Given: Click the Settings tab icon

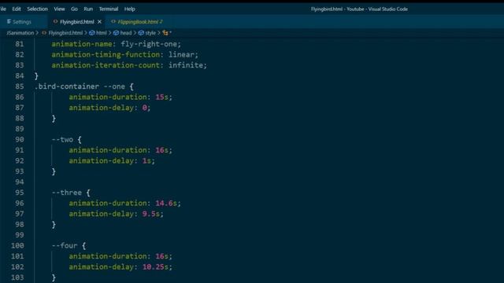Looking at the screenshot, I should tap(9, 21).
